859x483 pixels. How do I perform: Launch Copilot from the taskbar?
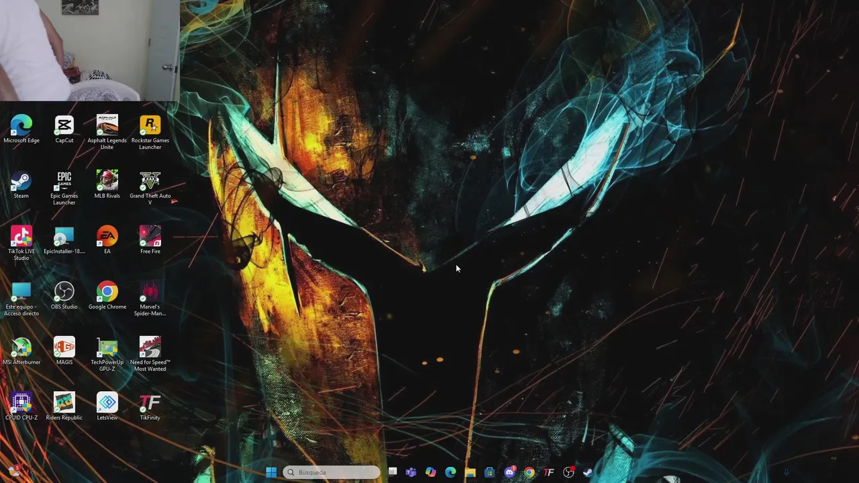pos(430,472)
